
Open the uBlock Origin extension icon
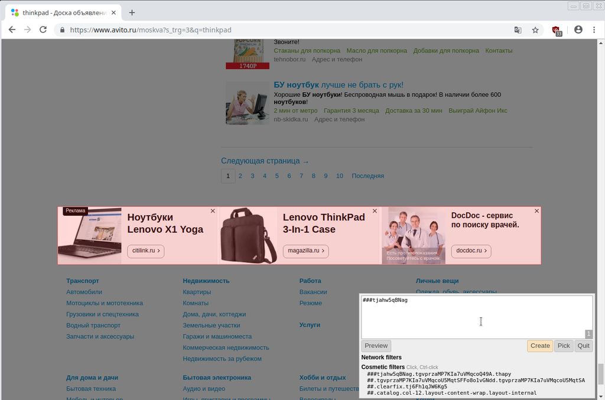(557, 31)
